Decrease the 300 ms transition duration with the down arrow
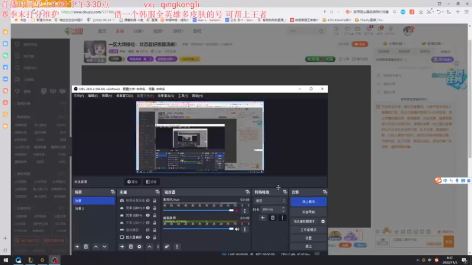The image size is (472, 265). click(283, 211)
